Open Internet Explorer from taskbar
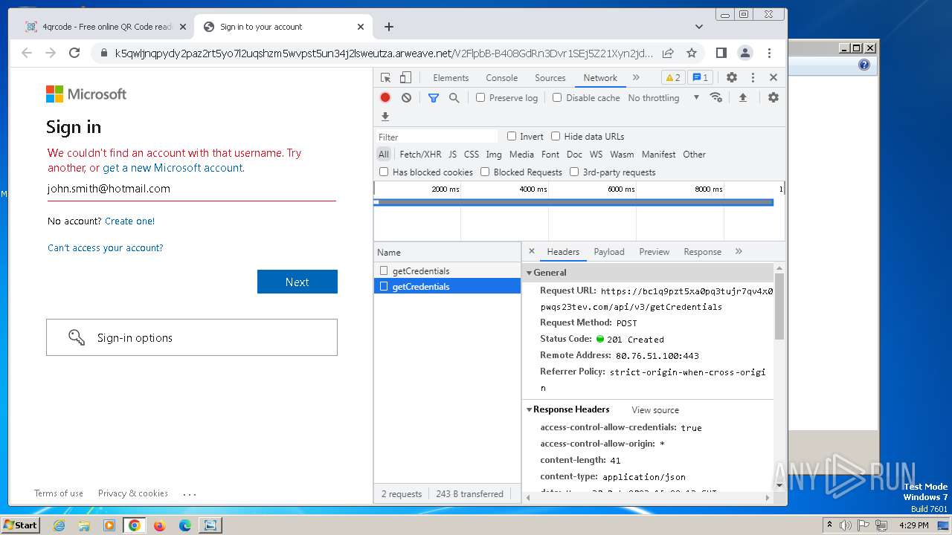This screenshot has height=535, width=952. (x=59, y=525)
